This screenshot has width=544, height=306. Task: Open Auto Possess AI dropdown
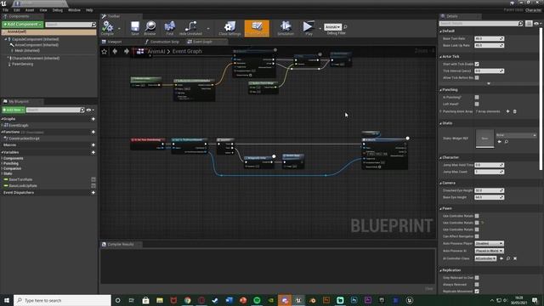coord(490,251)
